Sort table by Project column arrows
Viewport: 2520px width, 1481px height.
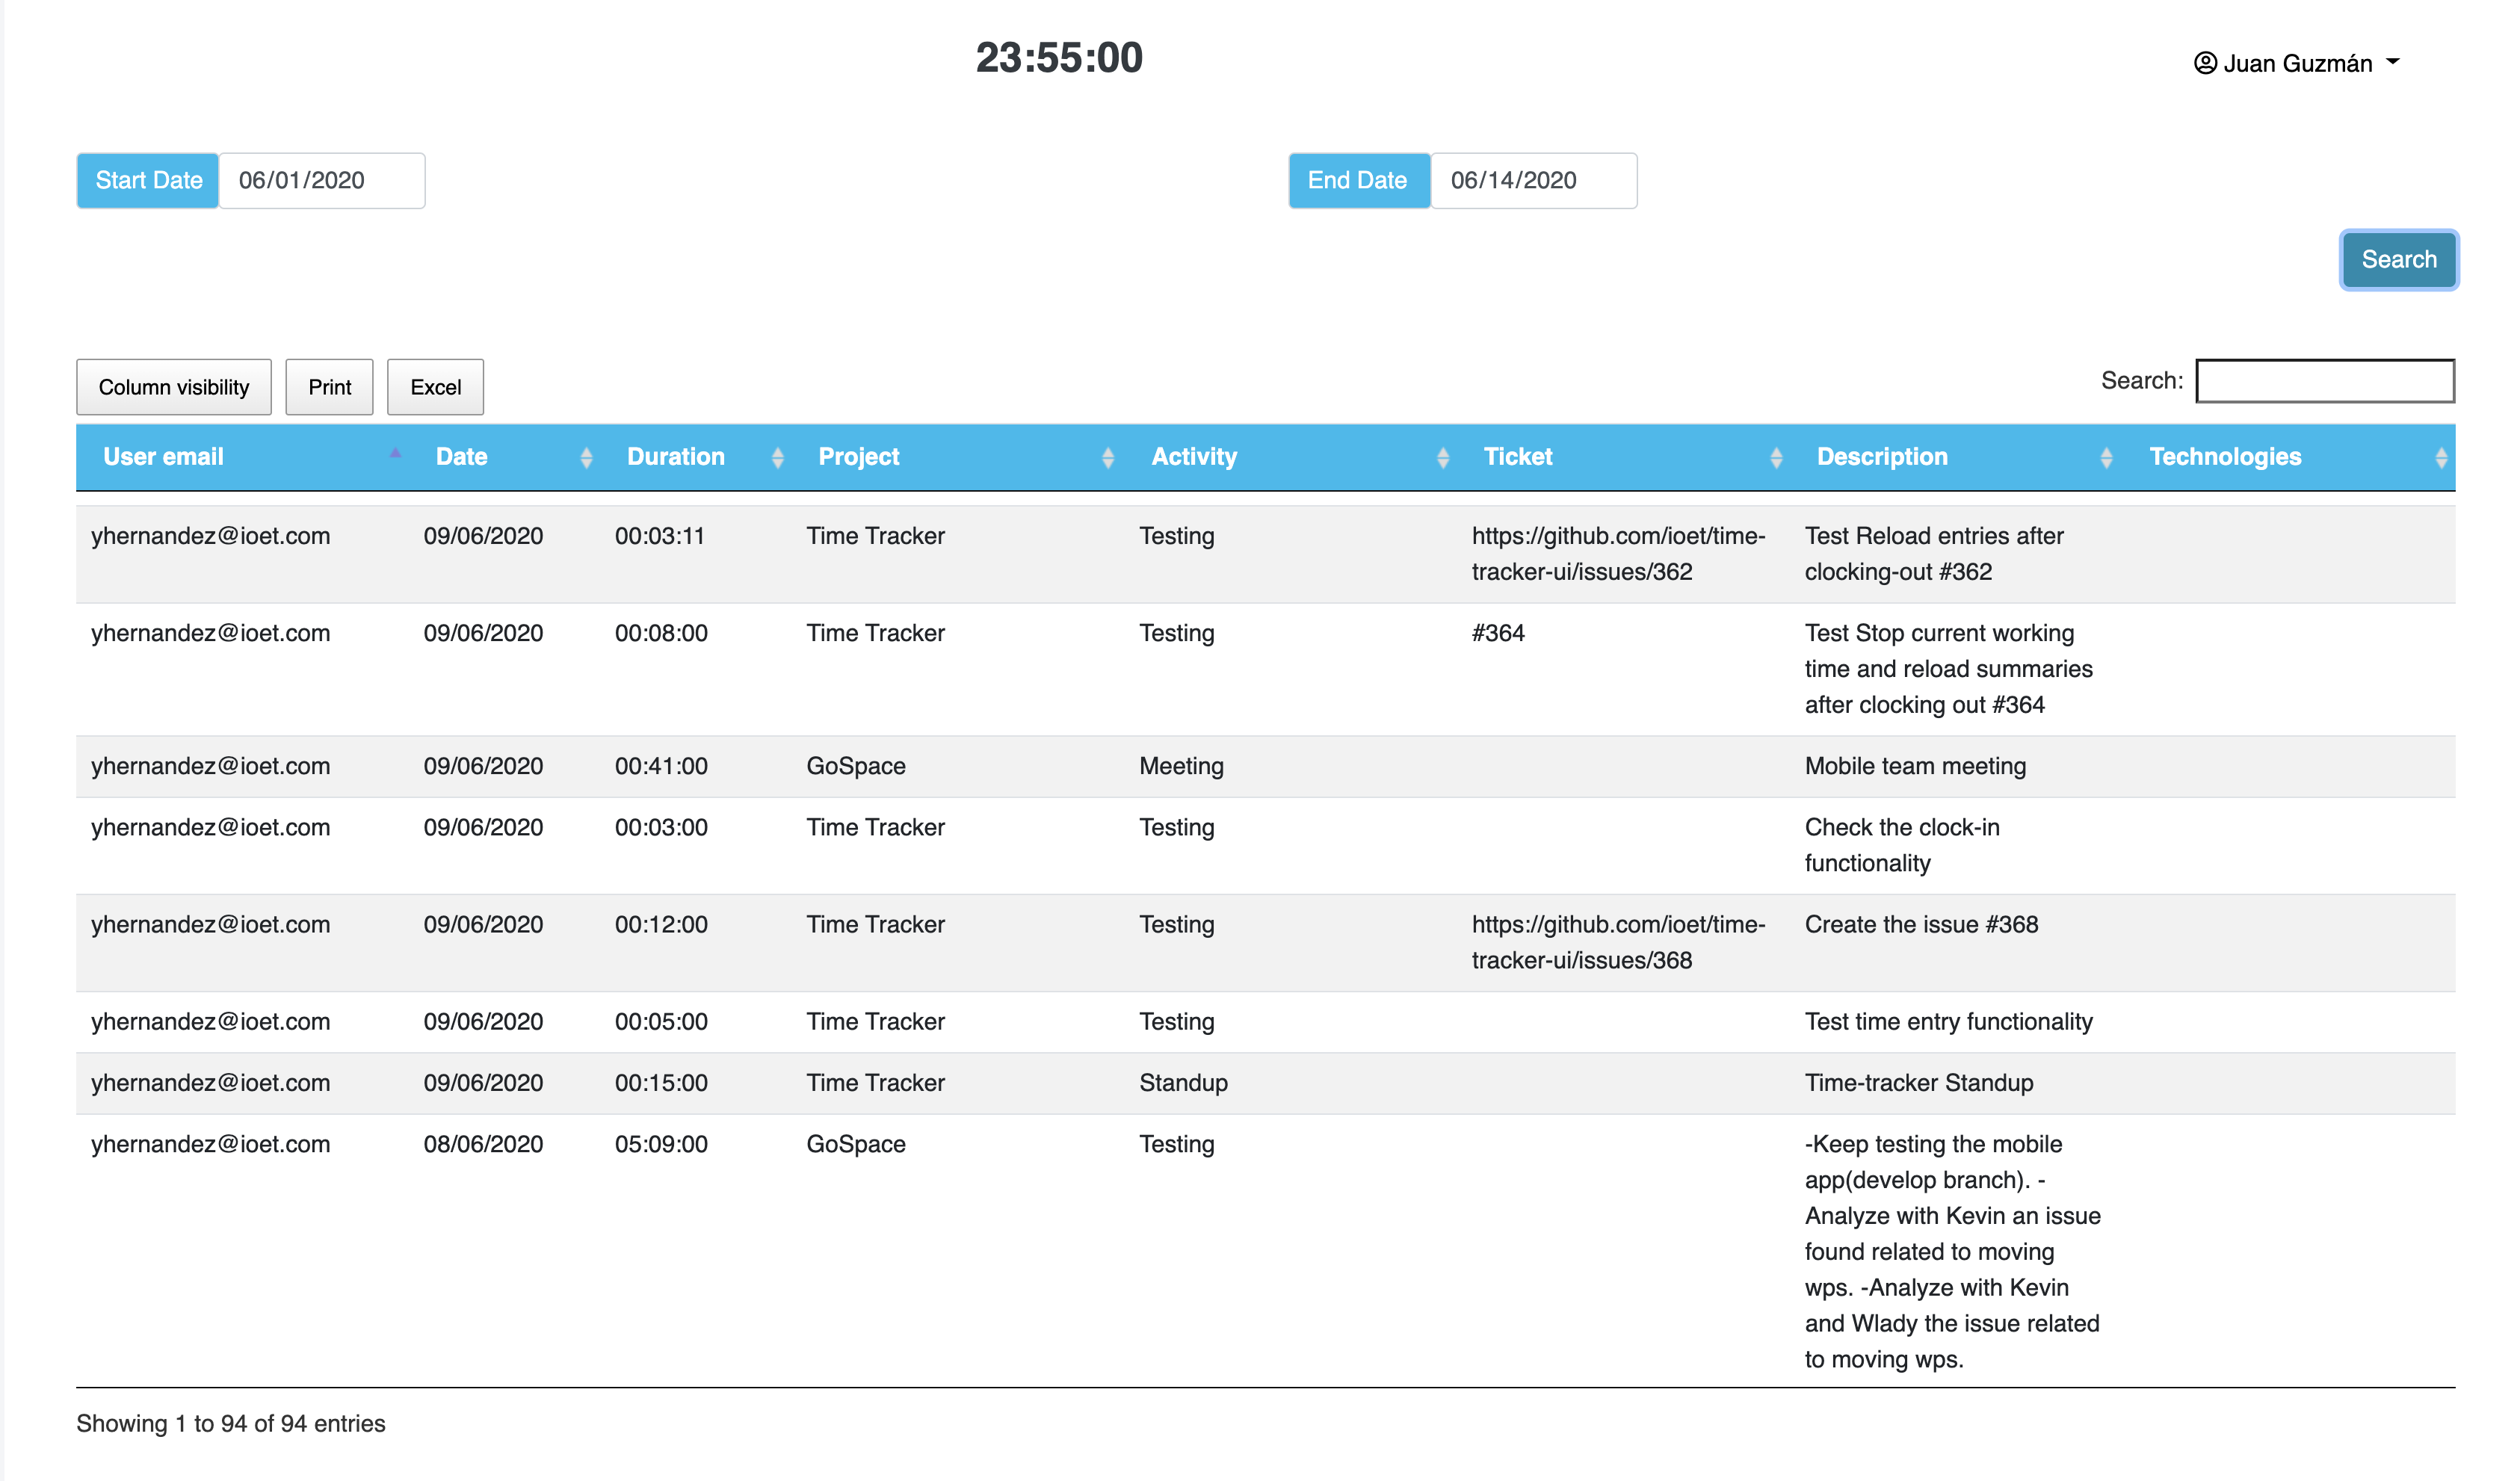point(1107,458)
